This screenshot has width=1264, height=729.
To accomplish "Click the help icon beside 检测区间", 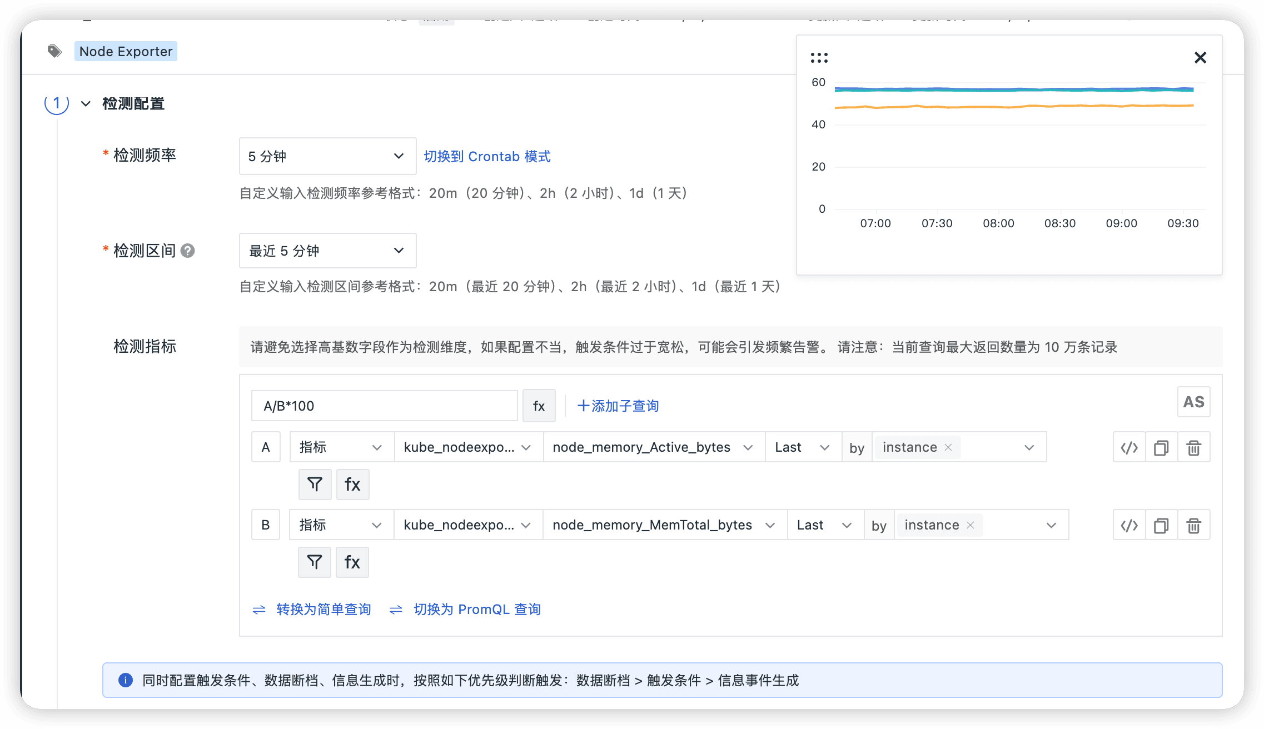I will (x=188, y=251).
